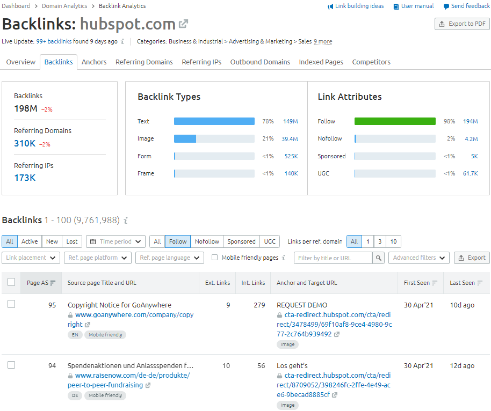Screen dimensions: 491x411
Task: Open the 310K Referring Domains value
Action: pyautogui.click(x=25, y=143)
